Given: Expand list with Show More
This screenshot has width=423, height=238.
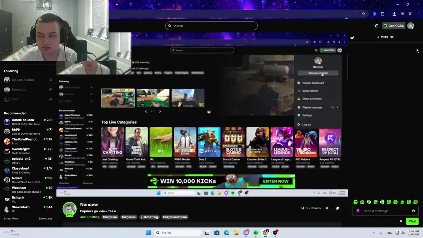Looking at the screenshot, I should pyautogui.click(x=11, y=218).
